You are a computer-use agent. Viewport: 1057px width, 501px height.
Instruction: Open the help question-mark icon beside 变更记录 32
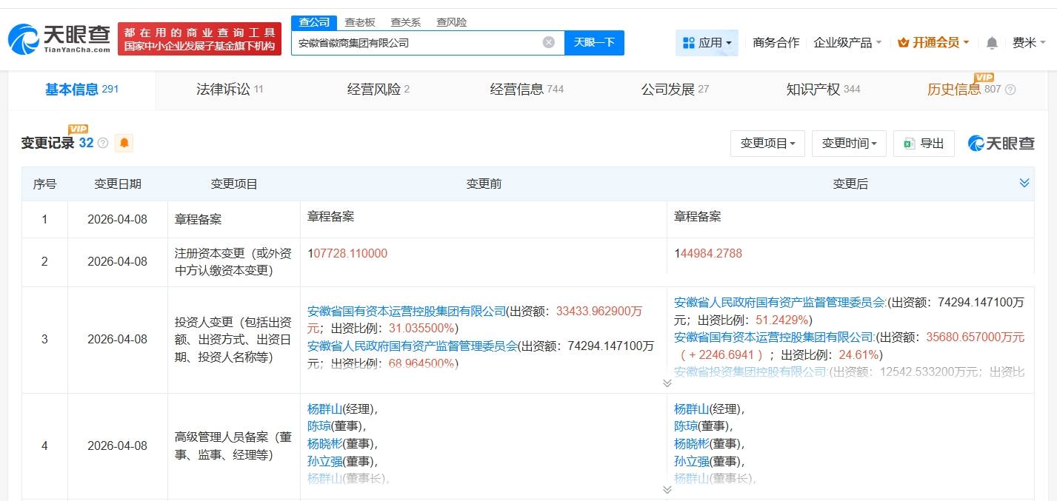103,144
